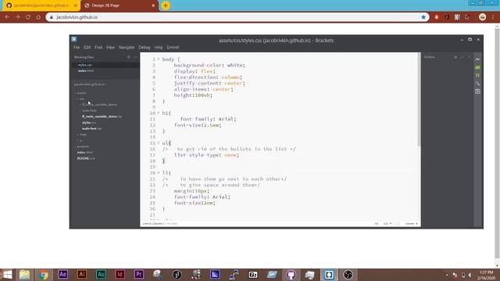Click second green icon in Brackets right toolbar
500x281 pixels.
pos(477,75)
